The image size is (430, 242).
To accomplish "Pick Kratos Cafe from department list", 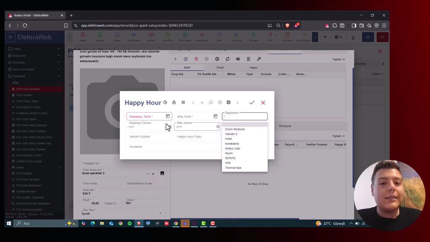I will click(x=232, y=149).
